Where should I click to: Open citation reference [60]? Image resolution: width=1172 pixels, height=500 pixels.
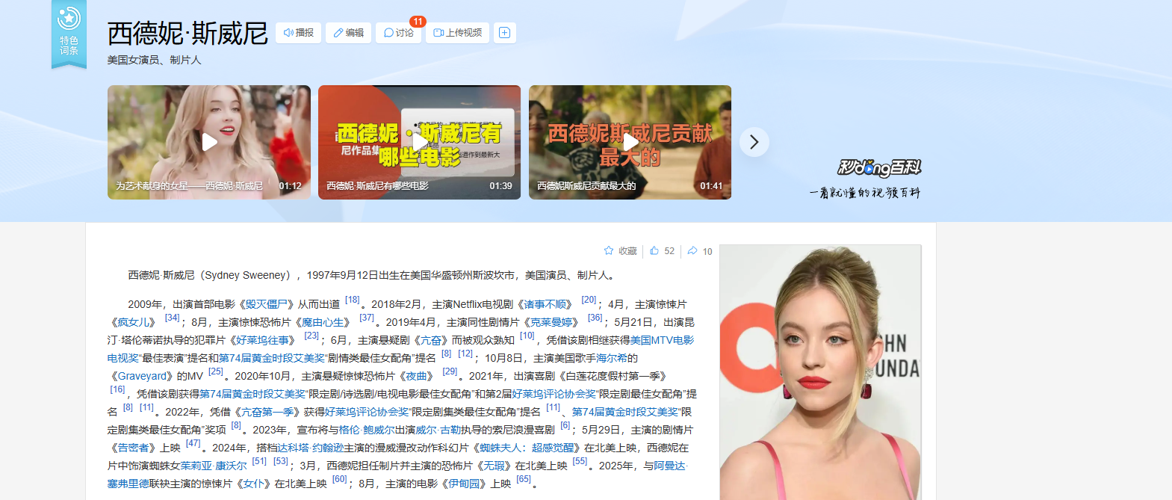point(339,479)
